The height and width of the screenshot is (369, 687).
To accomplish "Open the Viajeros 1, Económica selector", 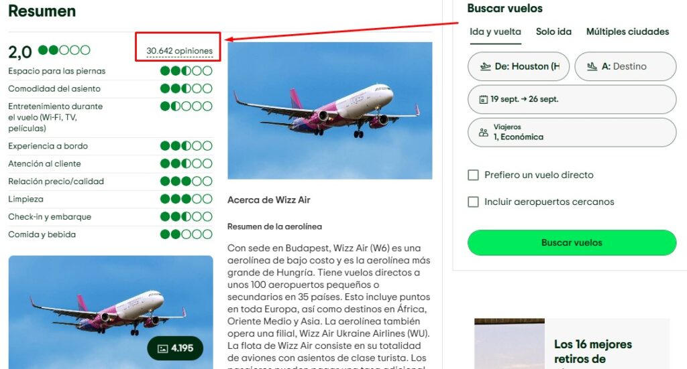I will (x=572, y=133).
